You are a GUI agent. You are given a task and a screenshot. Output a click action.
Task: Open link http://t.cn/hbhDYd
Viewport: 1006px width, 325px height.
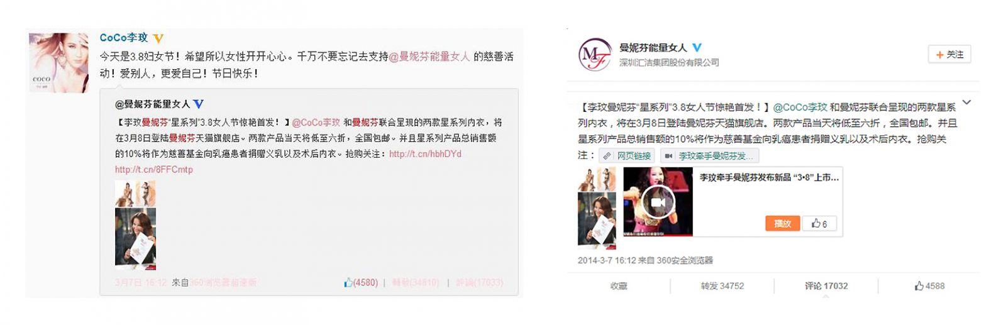(425, 154)
